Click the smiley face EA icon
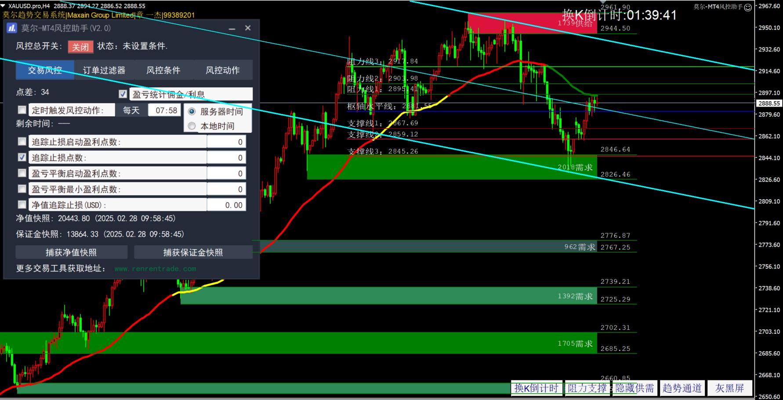This screenshot has width=783, height=400. click(x=748, y=7)
